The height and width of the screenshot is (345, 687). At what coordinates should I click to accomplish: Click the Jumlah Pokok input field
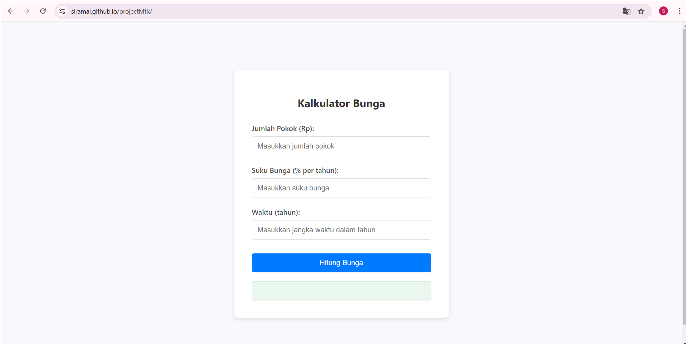click(x=341, y=146)
